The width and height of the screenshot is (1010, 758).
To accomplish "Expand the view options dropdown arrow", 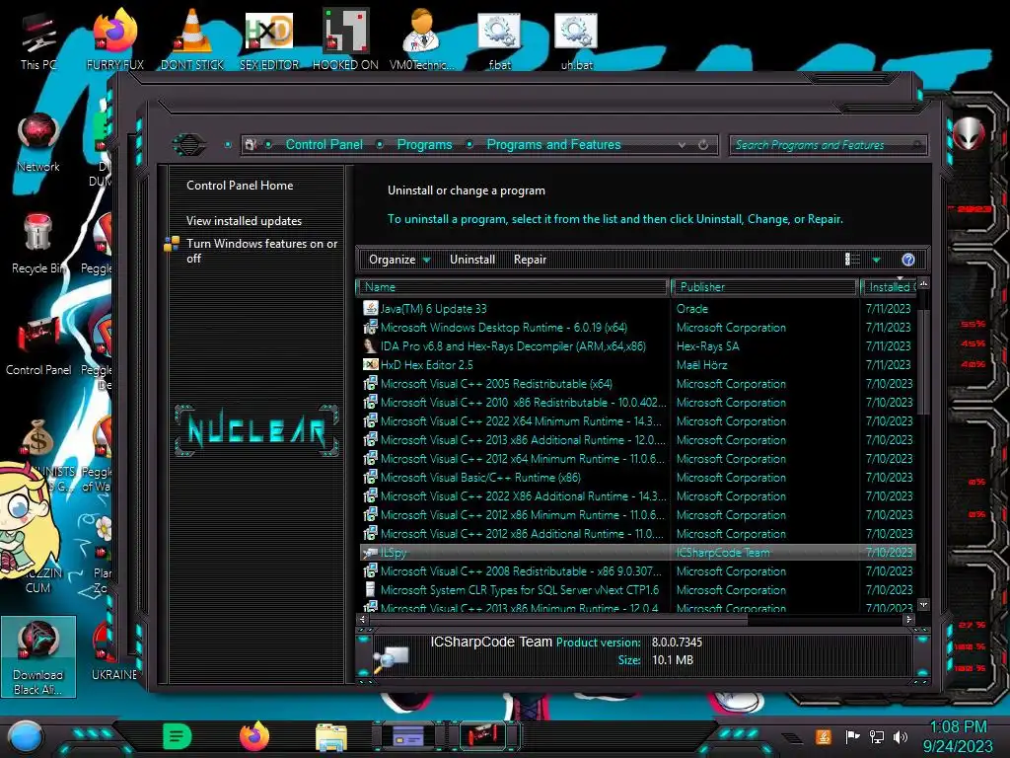I will click(876, 260).
